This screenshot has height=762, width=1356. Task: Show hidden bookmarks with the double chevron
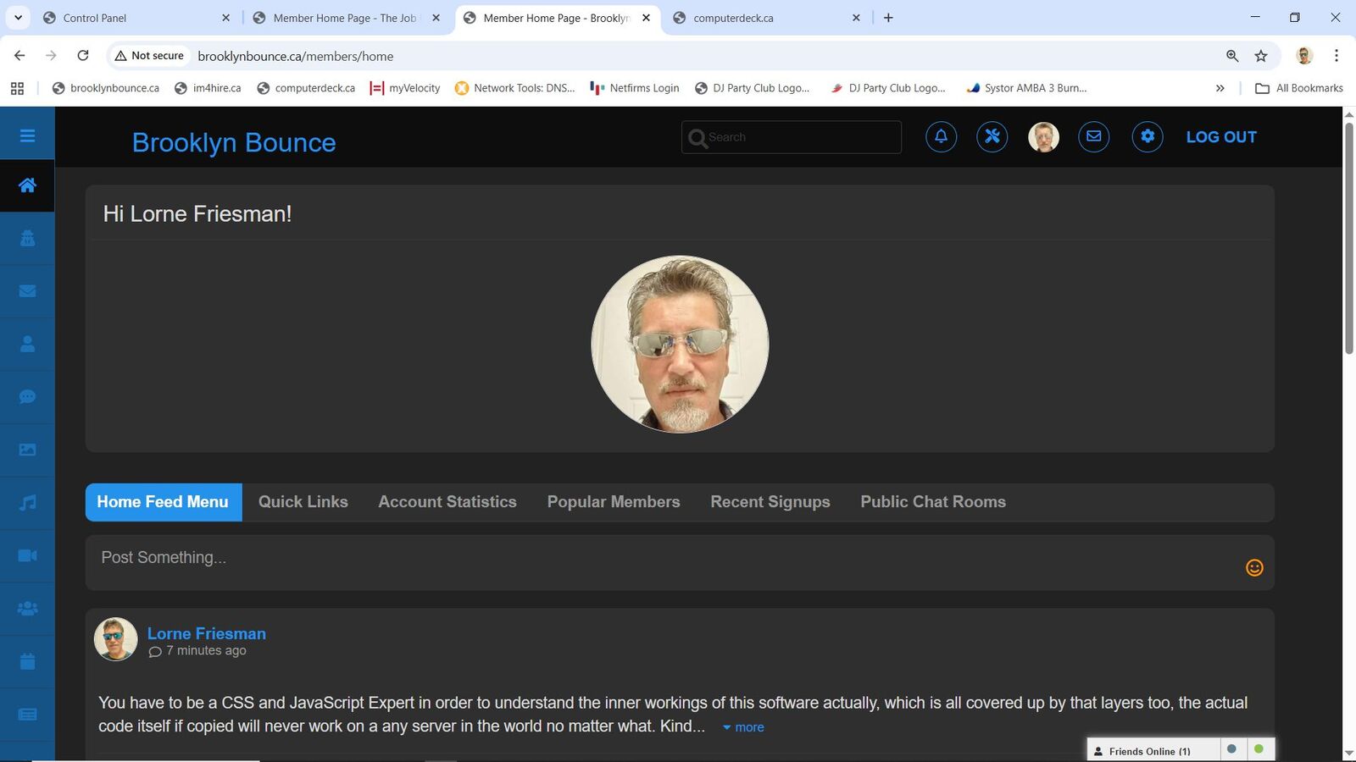tap(1220, 88)
